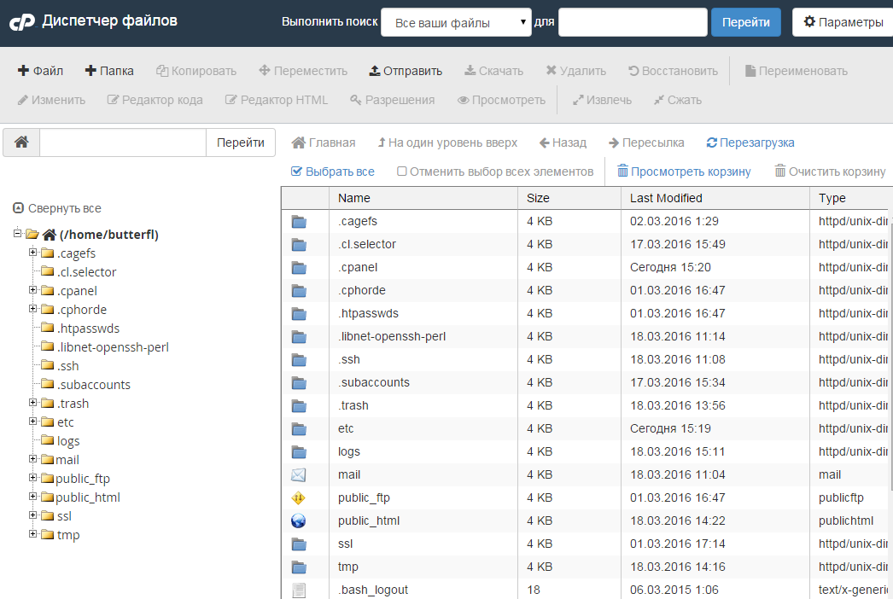
Task: Sort files by Size column header
Action: pyautogui.click(x=538, y=198)
